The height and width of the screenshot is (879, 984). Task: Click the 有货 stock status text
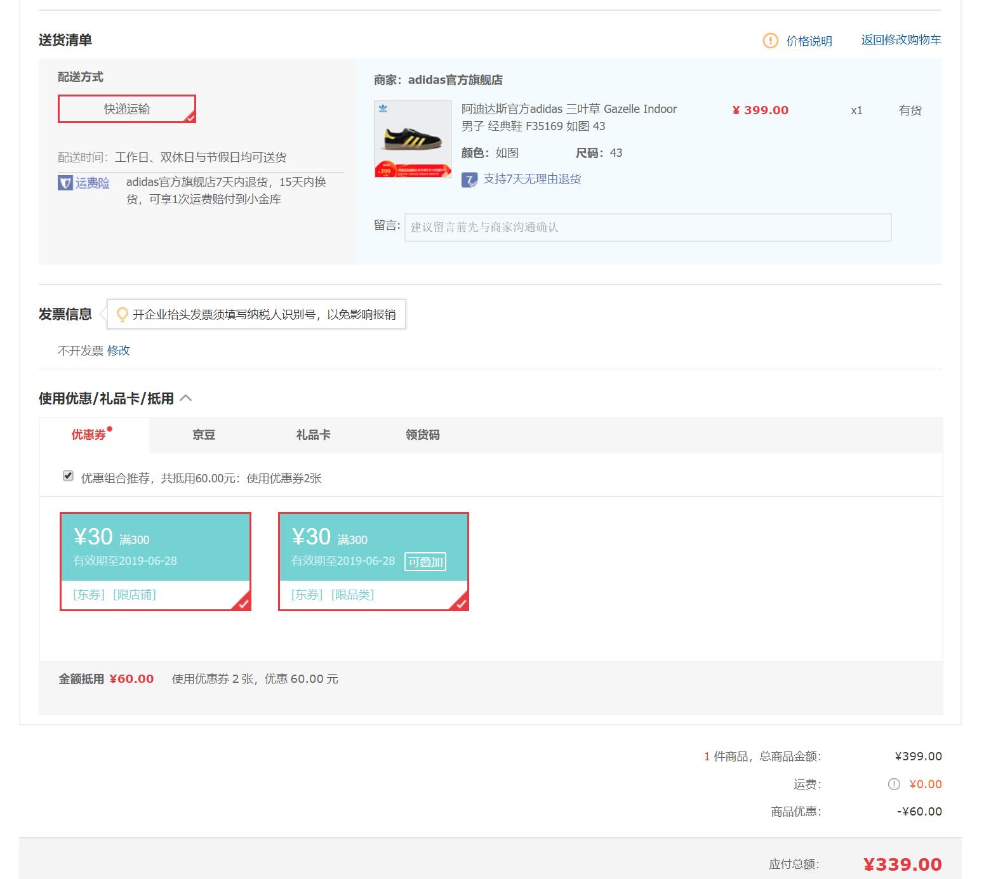(x=910, y=110)
